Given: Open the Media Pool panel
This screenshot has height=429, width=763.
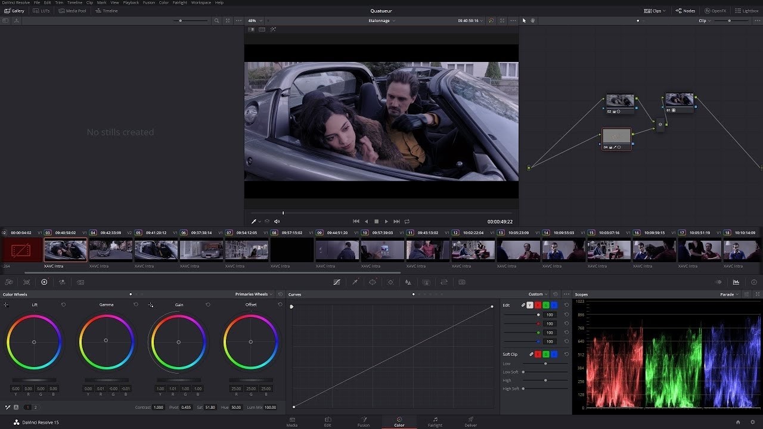Looking at the screenshot, I should pyautogui.click(x=72, y=11).
